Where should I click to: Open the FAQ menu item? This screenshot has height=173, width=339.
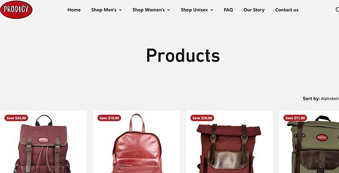tap(228, 10)
